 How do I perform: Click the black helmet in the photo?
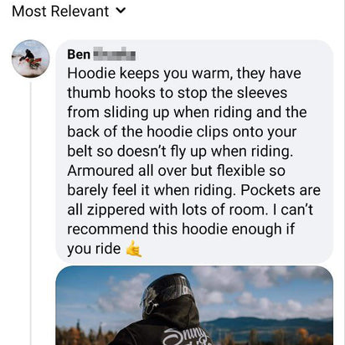click(x=165, y=291)
